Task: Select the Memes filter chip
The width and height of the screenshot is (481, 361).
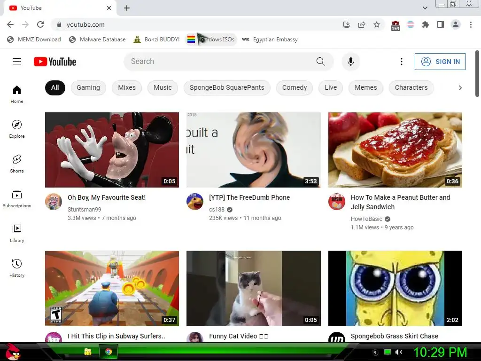Action: pos(365,88)
